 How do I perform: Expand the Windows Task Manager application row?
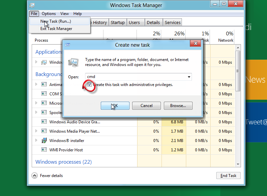tap(36, 62)
